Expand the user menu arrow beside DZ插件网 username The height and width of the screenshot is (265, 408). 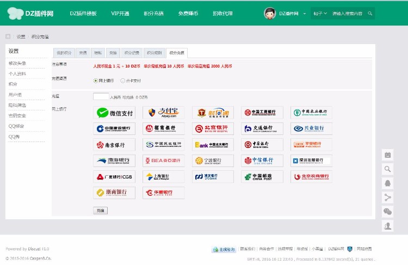[x=305, y=14]
